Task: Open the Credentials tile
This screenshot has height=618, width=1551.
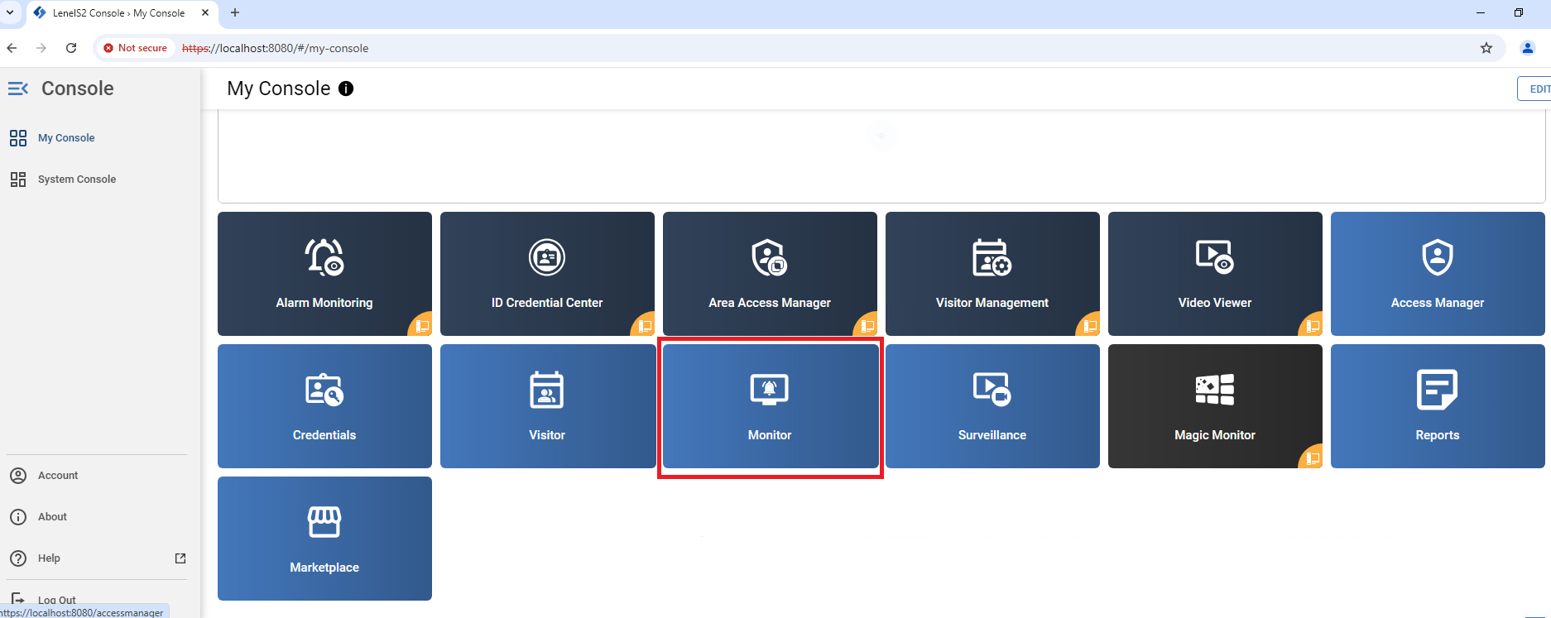Action: (x=324, y=406)
